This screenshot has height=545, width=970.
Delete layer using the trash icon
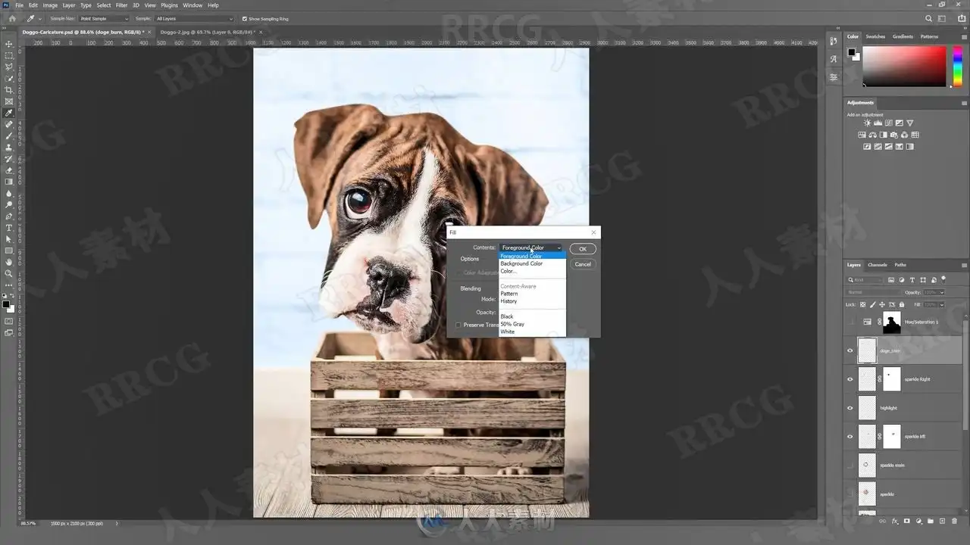[x=954, y=521]
